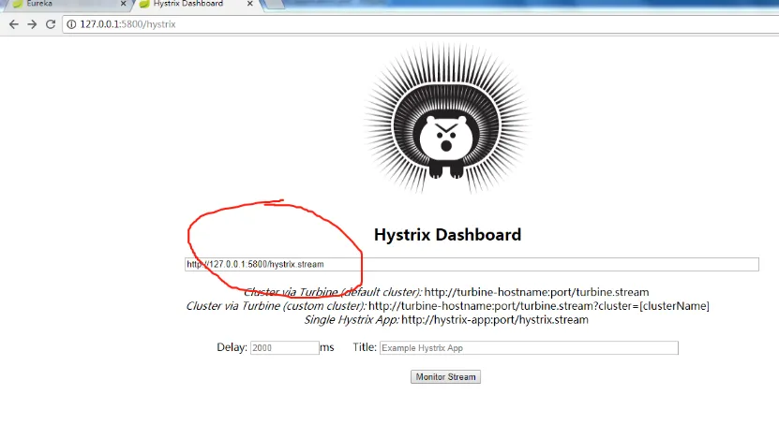
Task: Click the 'Delay:' label
Action: tap(232, 347)
